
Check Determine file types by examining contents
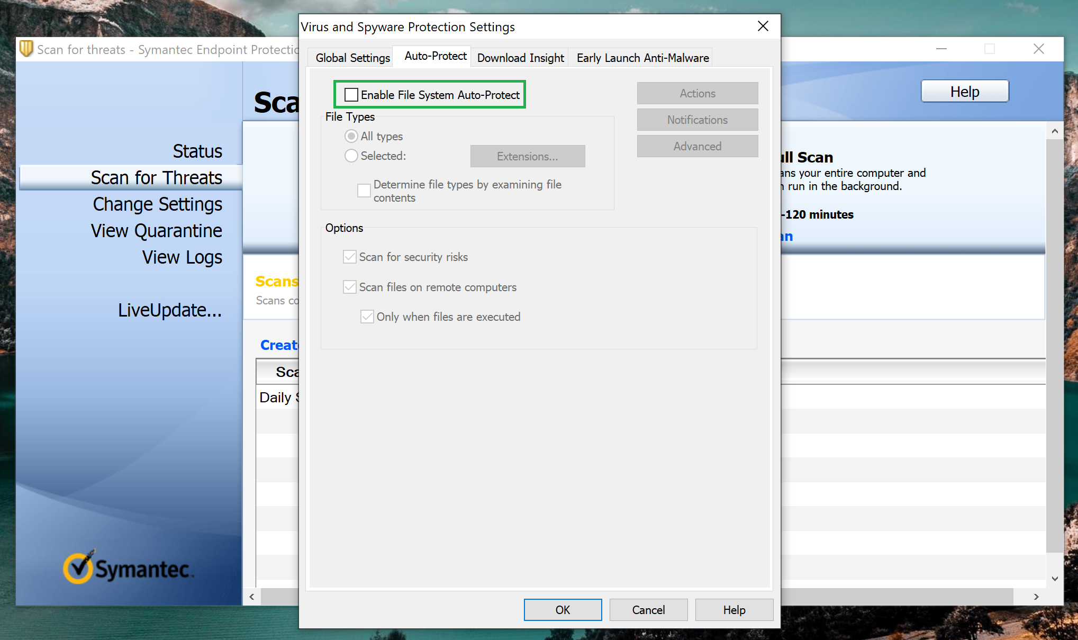[x=364, y=190]
